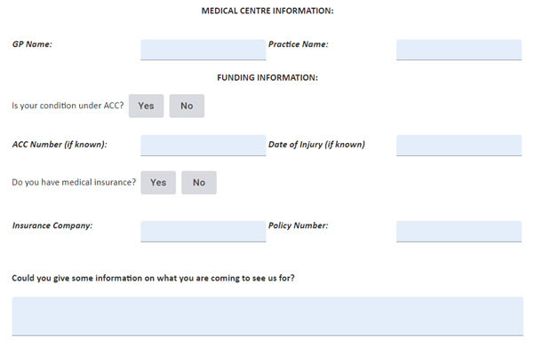
Task: Click the 'Insurance Company:' label
Action: pos(52,225)
